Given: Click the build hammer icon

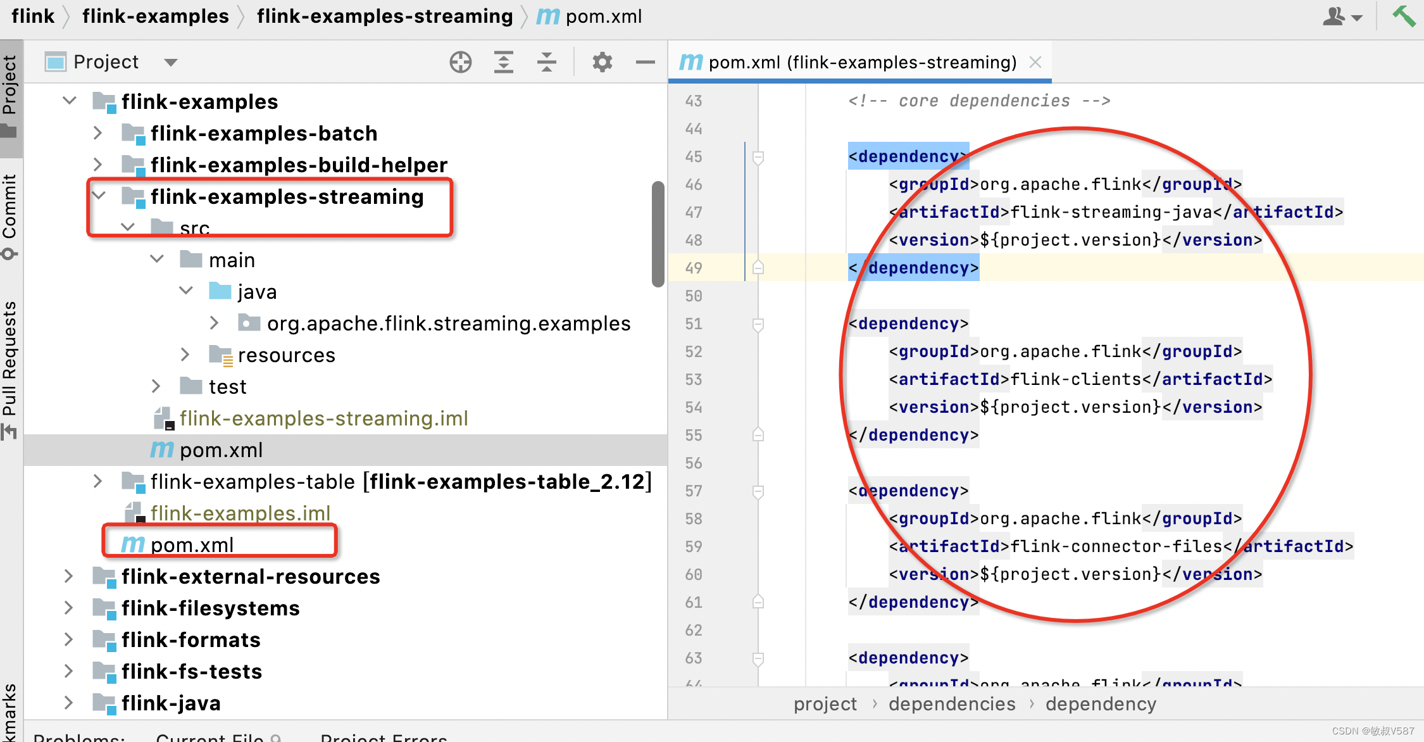Looking at the screenshot, I should pyautogui.click(x=1403, y=16).
